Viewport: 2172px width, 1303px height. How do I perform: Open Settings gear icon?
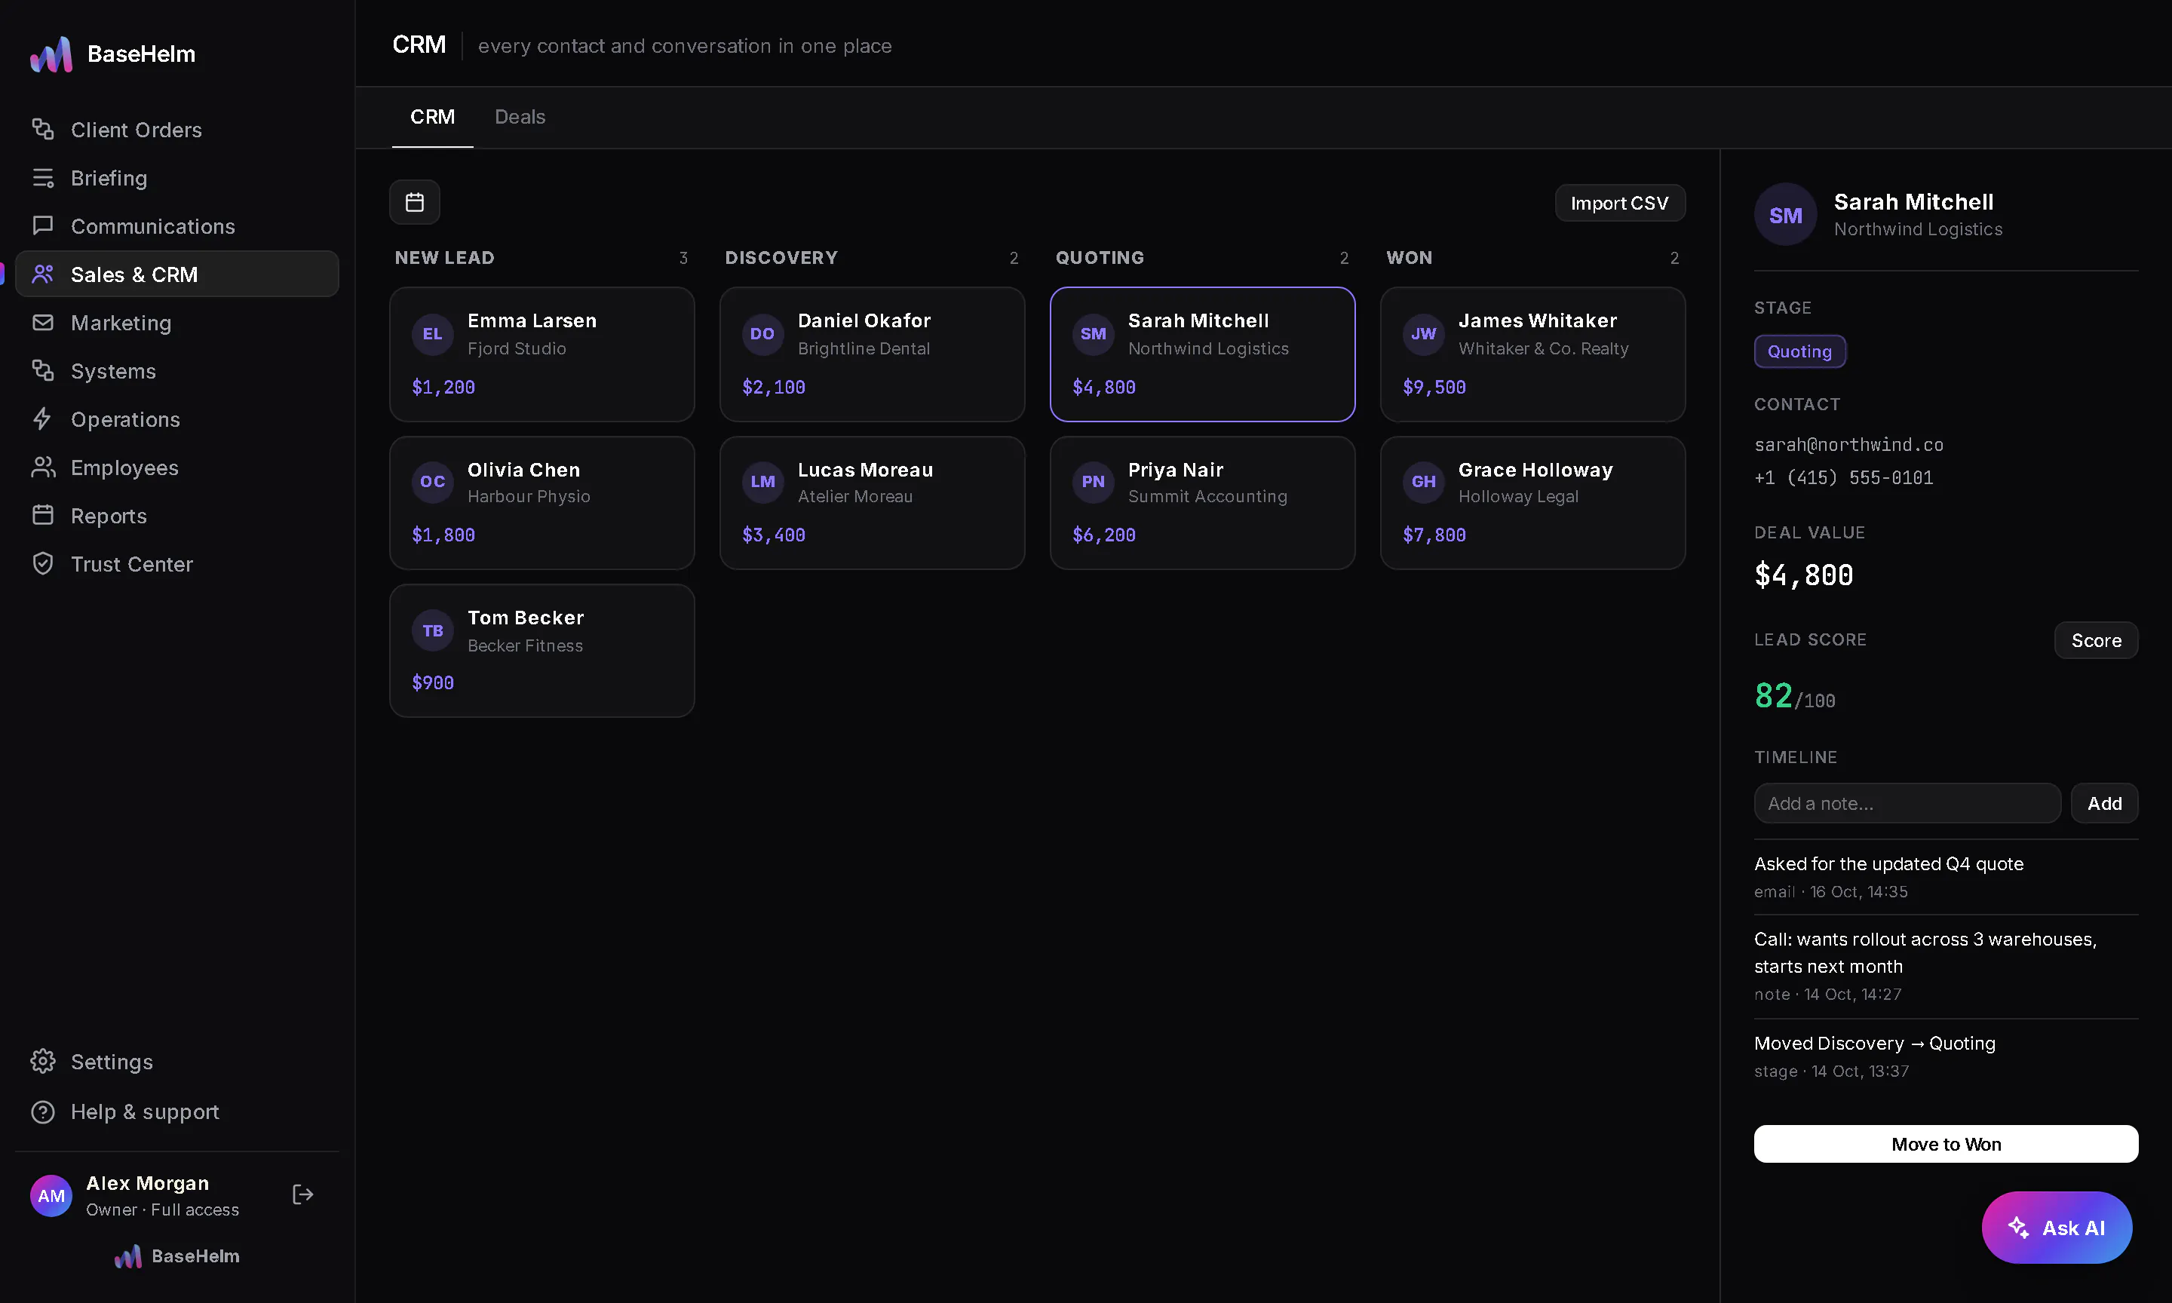click(42, 1062)
